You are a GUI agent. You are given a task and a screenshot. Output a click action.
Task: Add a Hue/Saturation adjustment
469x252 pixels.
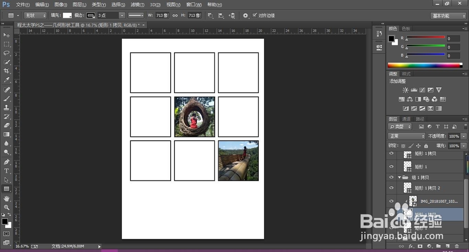click(401, 99)
